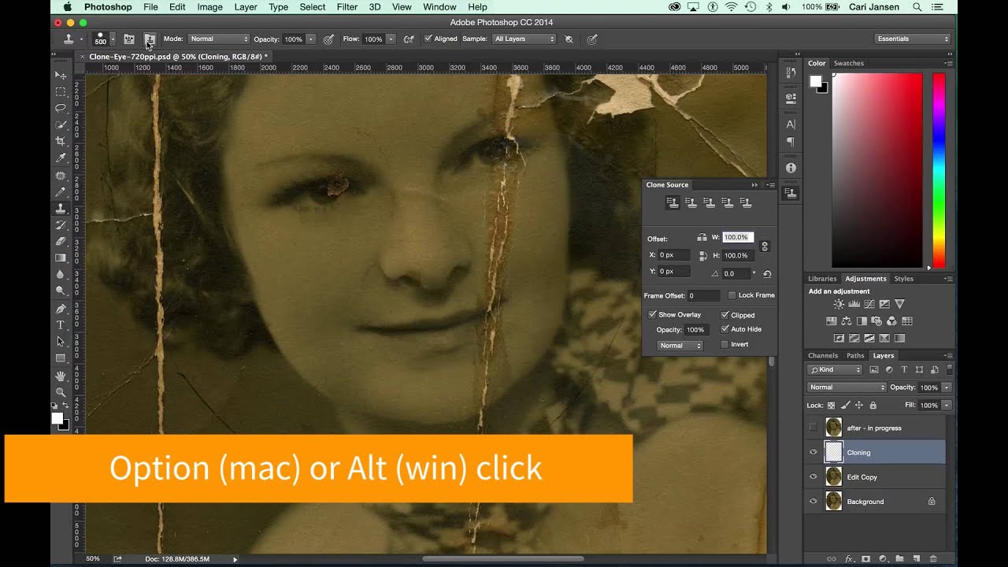
Task: Open overlay blend mode dropdown in Clone Source
Action: pos(680,345)
